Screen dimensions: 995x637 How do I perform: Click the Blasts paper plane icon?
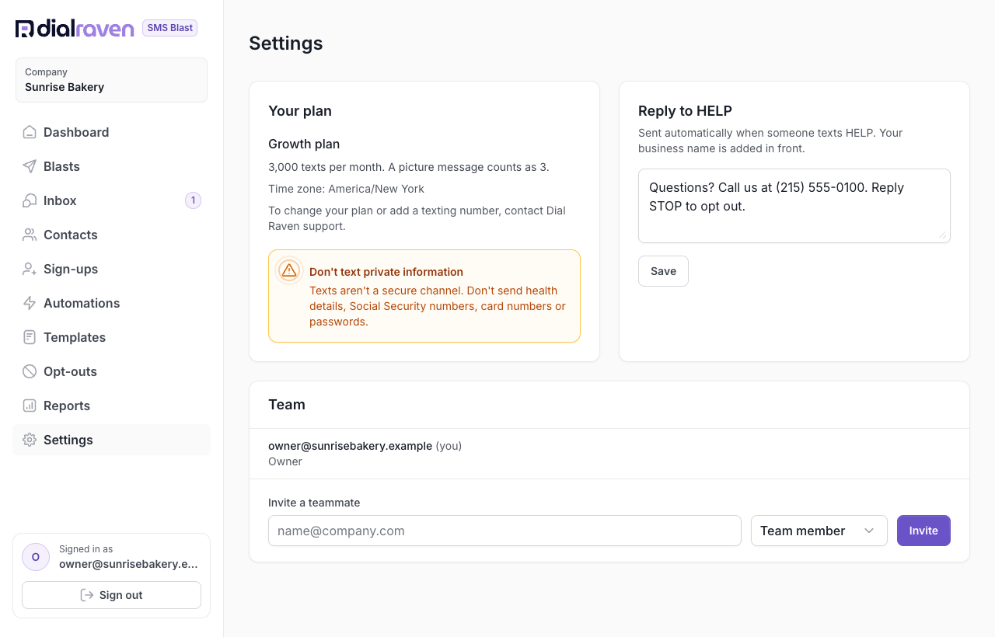pos(30,166)
